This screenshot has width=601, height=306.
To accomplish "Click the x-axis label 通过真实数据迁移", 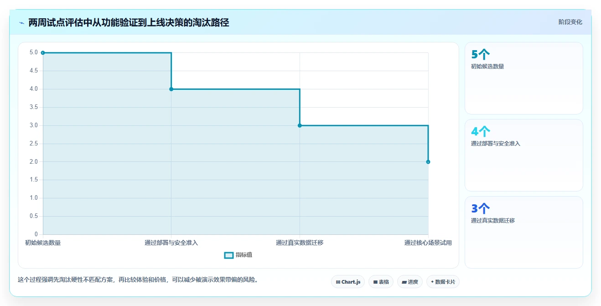I will coord(300,243).
